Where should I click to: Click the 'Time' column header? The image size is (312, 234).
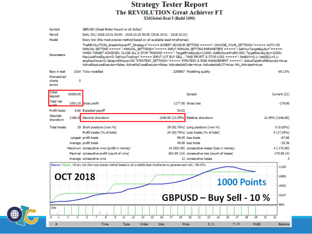(105, 224)
